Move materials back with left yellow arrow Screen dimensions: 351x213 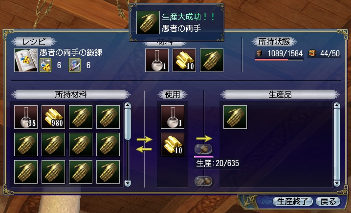144,149
